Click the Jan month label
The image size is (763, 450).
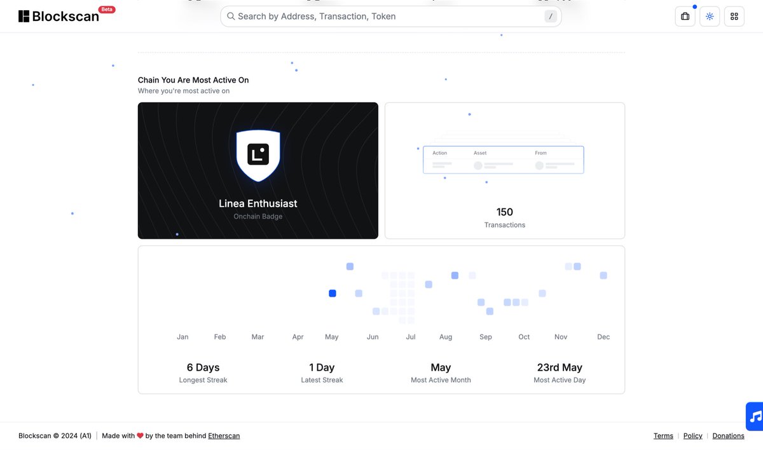coord(182,337)
